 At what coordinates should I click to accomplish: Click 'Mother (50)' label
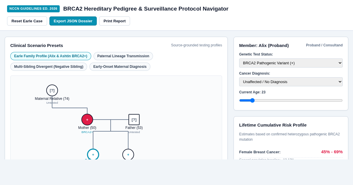[x=87, y=128]
